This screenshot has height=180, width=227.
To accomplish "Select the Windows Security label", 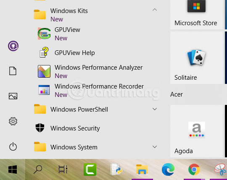I will point(75,128).
